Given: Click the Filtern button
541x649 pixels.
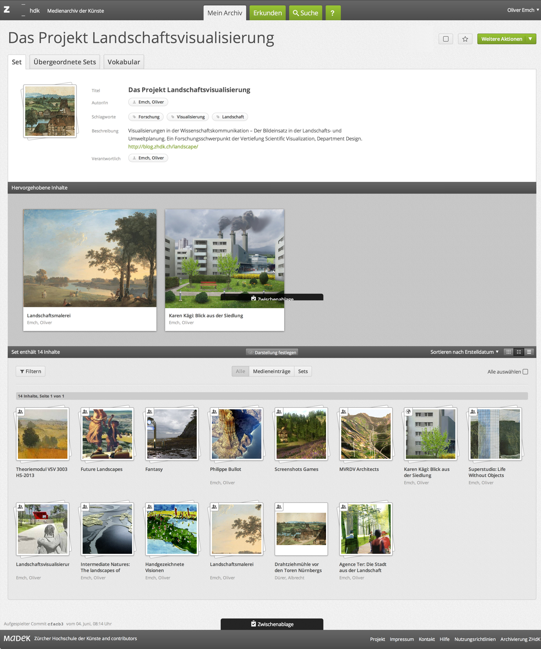Looking at the screenshot, I should (x=30, y=371).
